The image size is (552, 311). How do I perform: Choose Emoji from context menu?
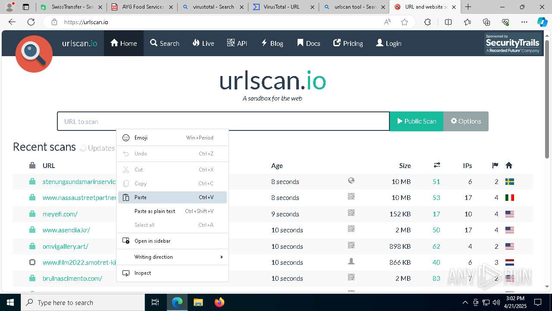172,138
